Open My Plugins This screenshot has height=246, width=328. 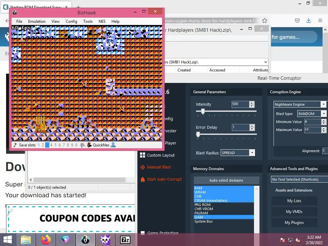pos(294,223)
